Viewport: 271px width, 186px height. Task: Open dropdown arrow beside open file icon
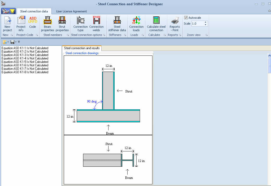click(x=8, y=42)
